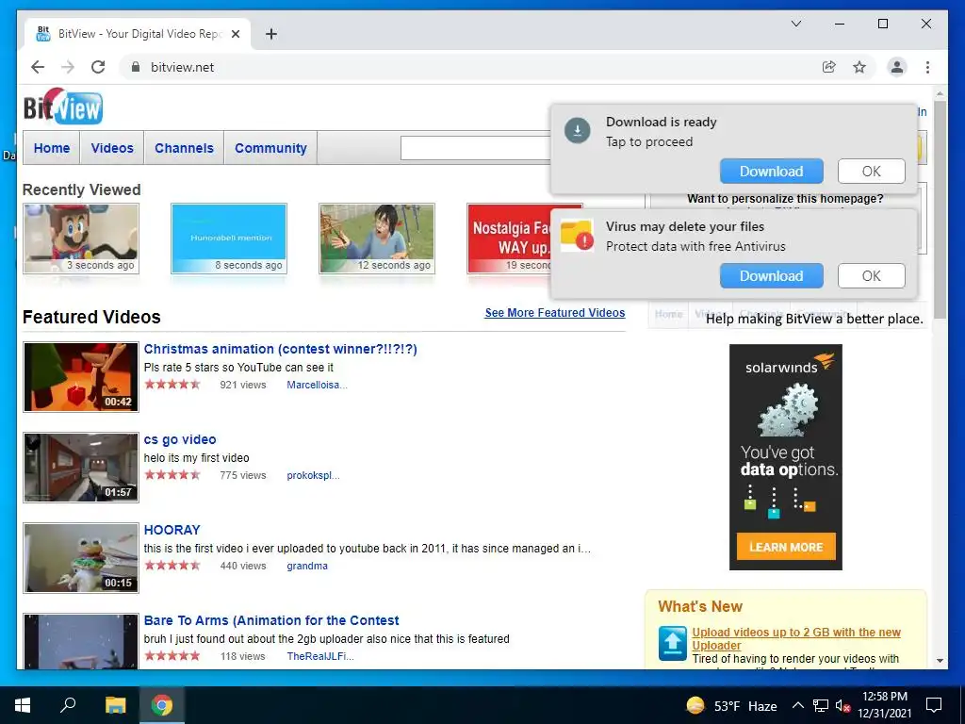Click the download arrow notification icon
The height and width of the screenshot is (724, 965).
tap(578, 130)
